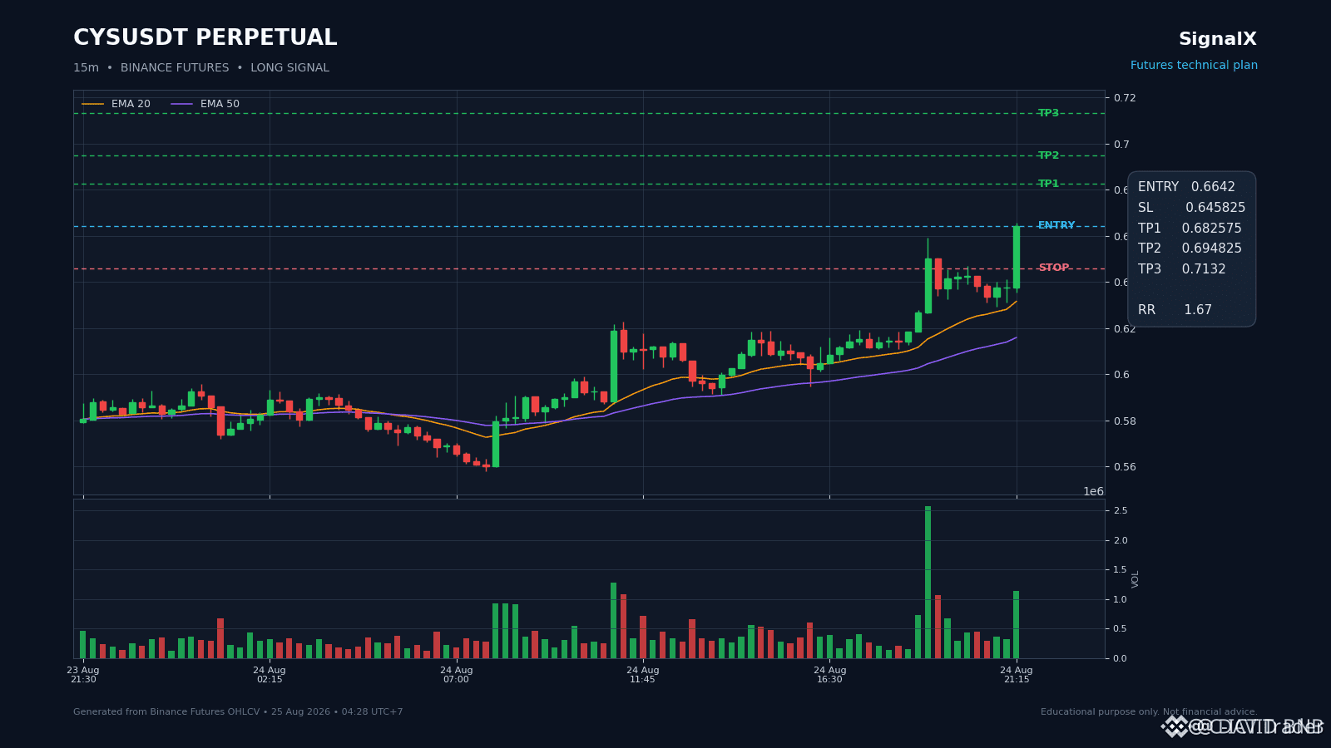Click the blue ENTRY line label
The height and width of the screenshot is (748, 1331).
(1056, 226)
